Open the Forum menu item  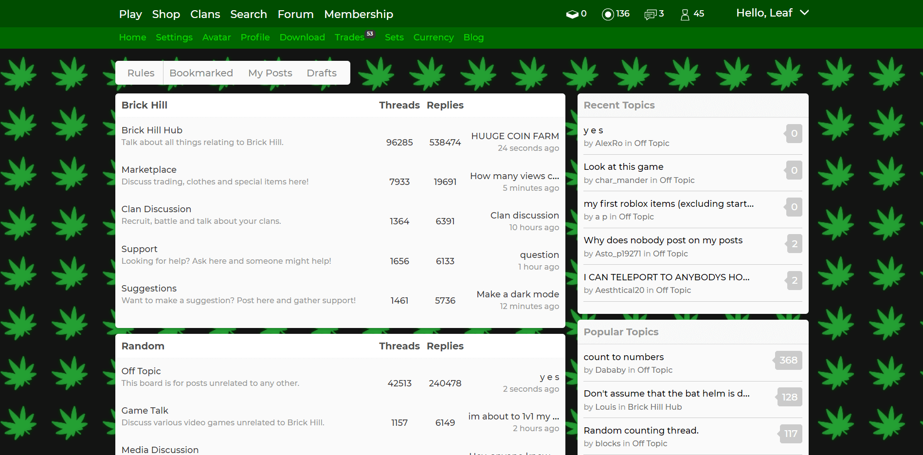295,14
